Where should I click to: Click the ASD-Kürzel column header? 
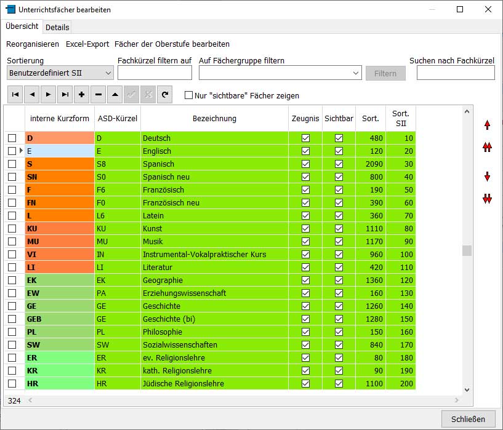click(118, 118)
